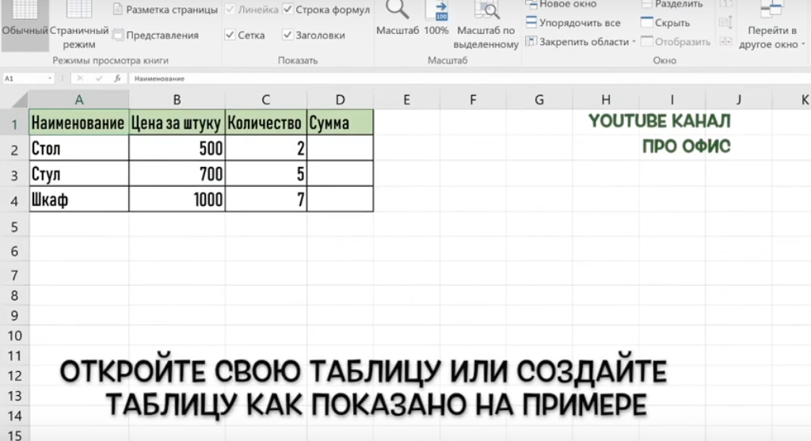Uncheck the Сетка gridlines checkbox

click(x=230, y=35)
